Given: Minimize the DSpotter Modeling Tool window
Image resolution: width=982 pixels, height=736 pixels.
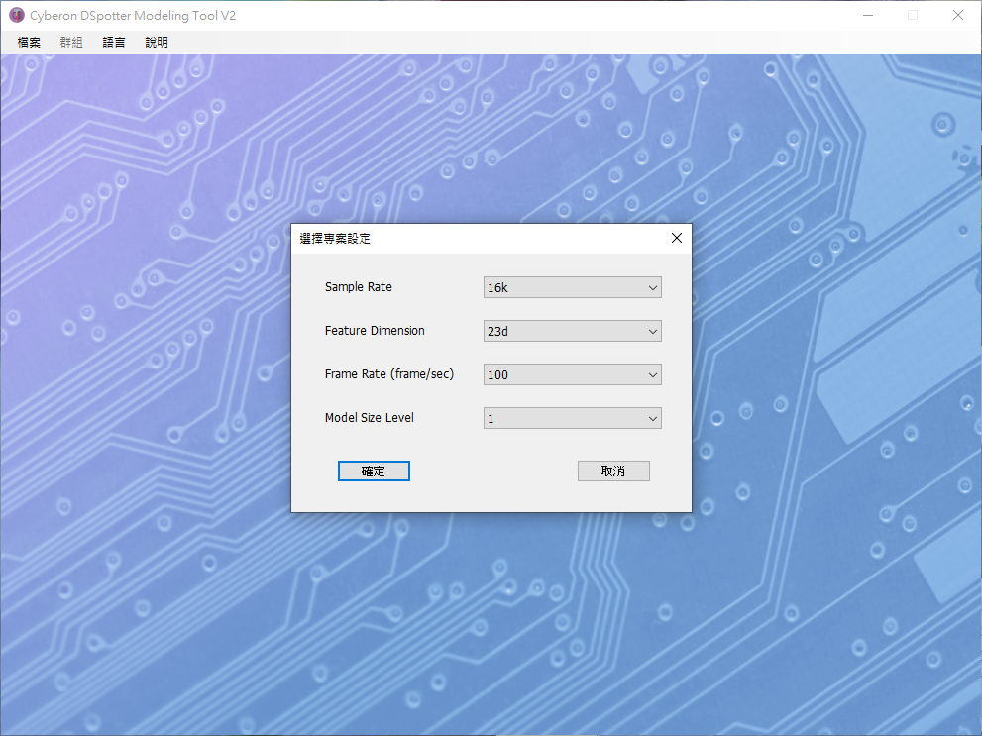Looking at the screenshot, I should [868, 16].
